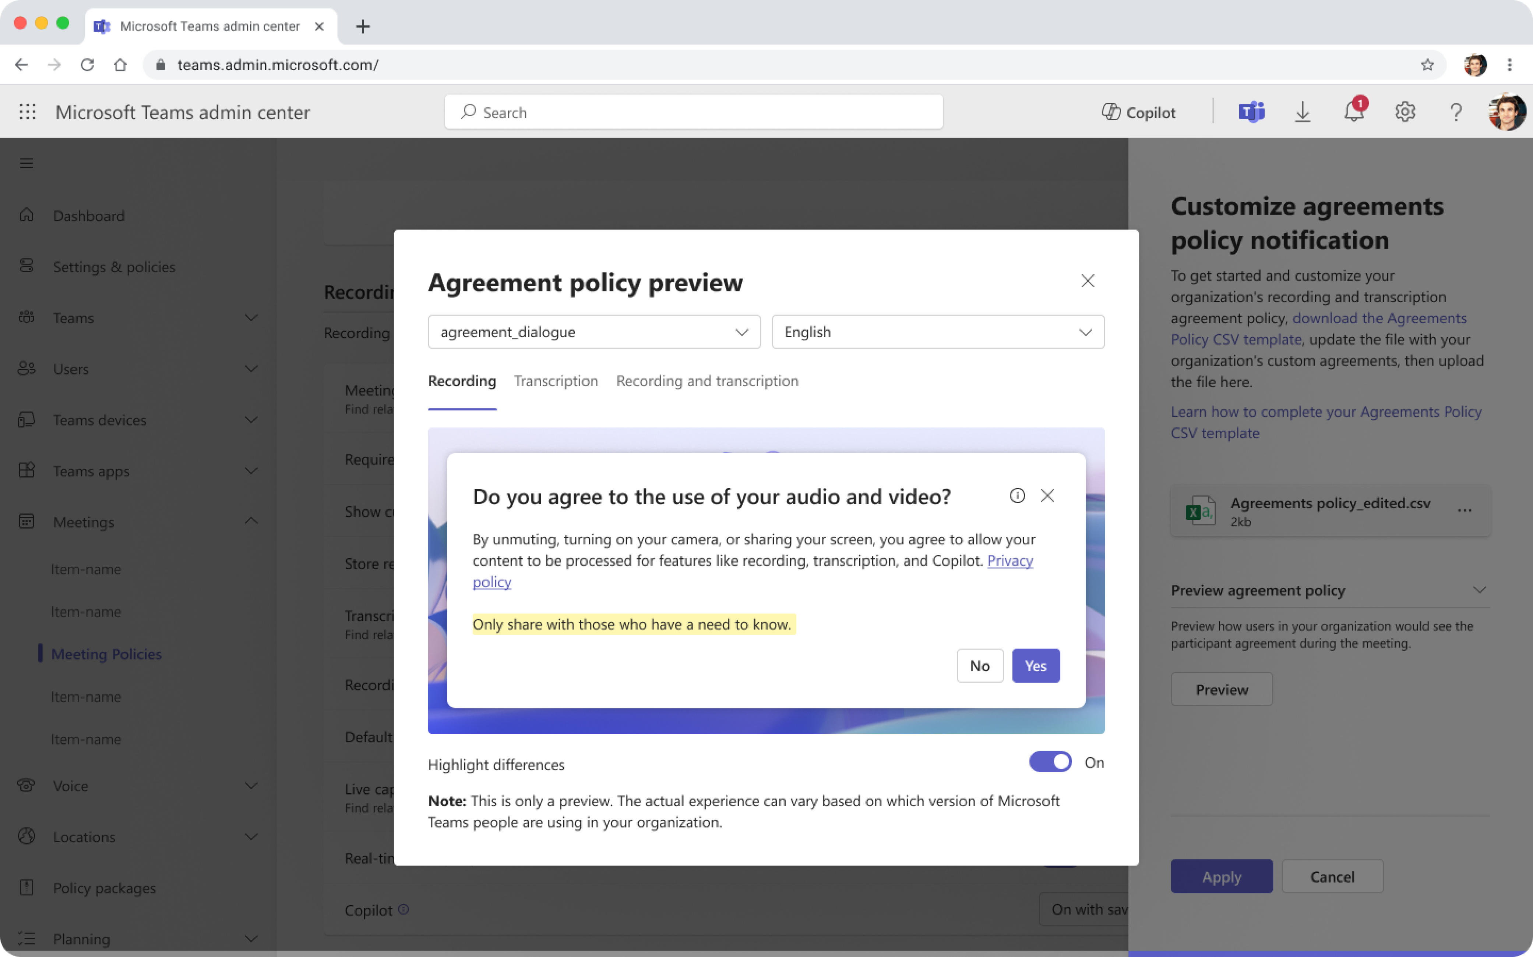Click the account profile picture in header
1533x957 pixels.
click(1507, 112)
